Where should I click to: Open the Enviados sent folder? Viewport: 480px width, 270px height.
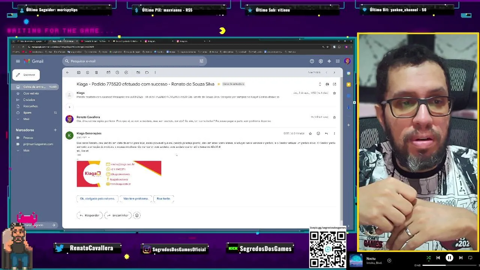(29, 100)
